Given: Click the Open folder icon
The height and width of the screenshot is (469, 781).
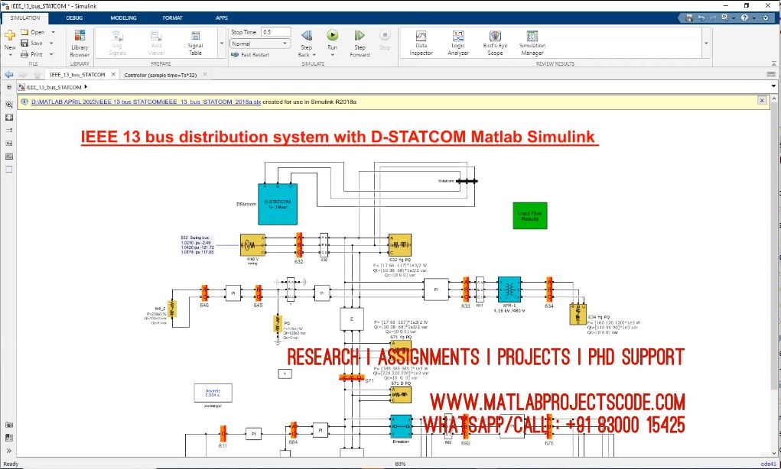Looking at the screenshot, I should click(24, 32).
